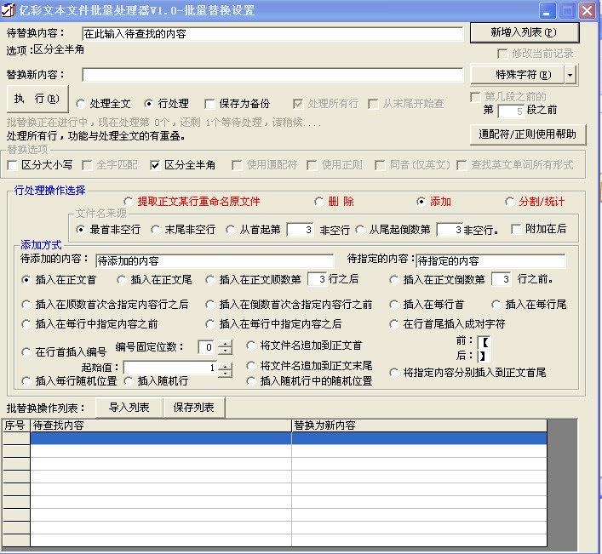Select 提取正文某行重命名原文件 option
The image size is (602, 554).
[x=192, y=202]
